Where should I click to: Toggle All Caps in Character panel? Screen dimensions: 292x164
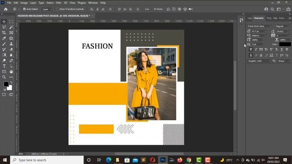pyautogui.click(x=261, y=50)
